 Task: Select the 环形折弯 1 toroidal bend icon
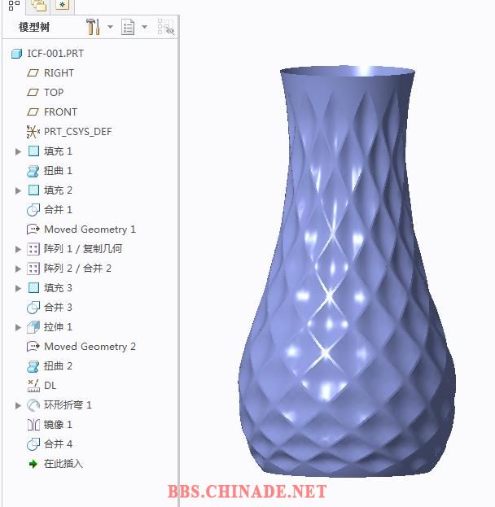pos(33,405)
